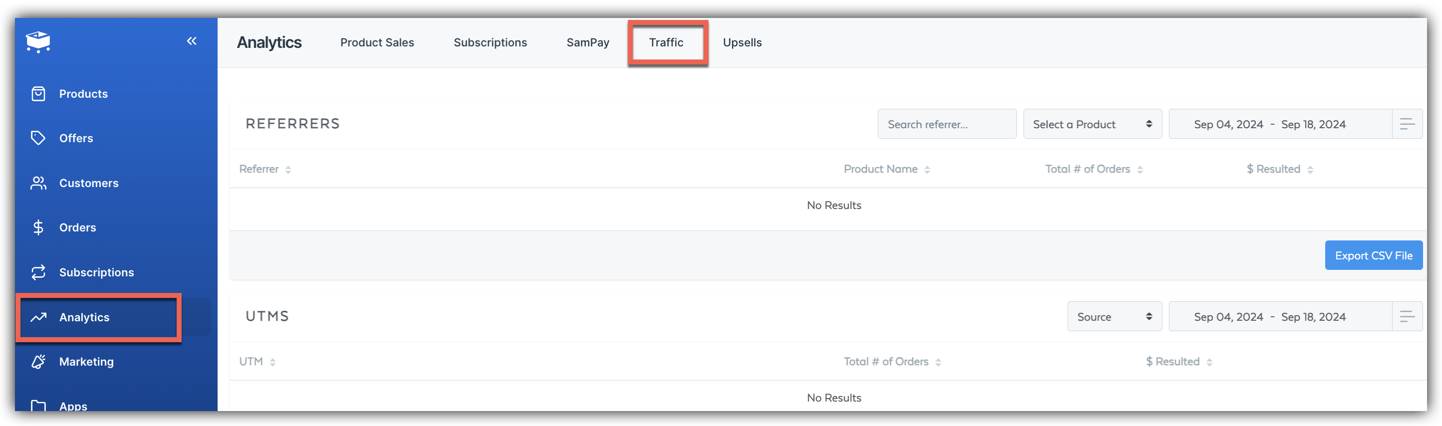Focus the Search referrer input field

click(x=947, y=124)
